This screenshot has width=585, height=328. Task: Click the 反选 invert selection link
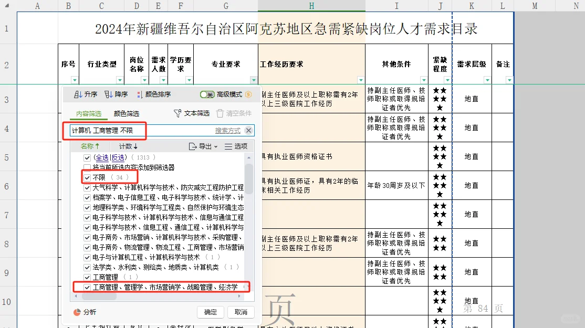(x=118, y=157)
